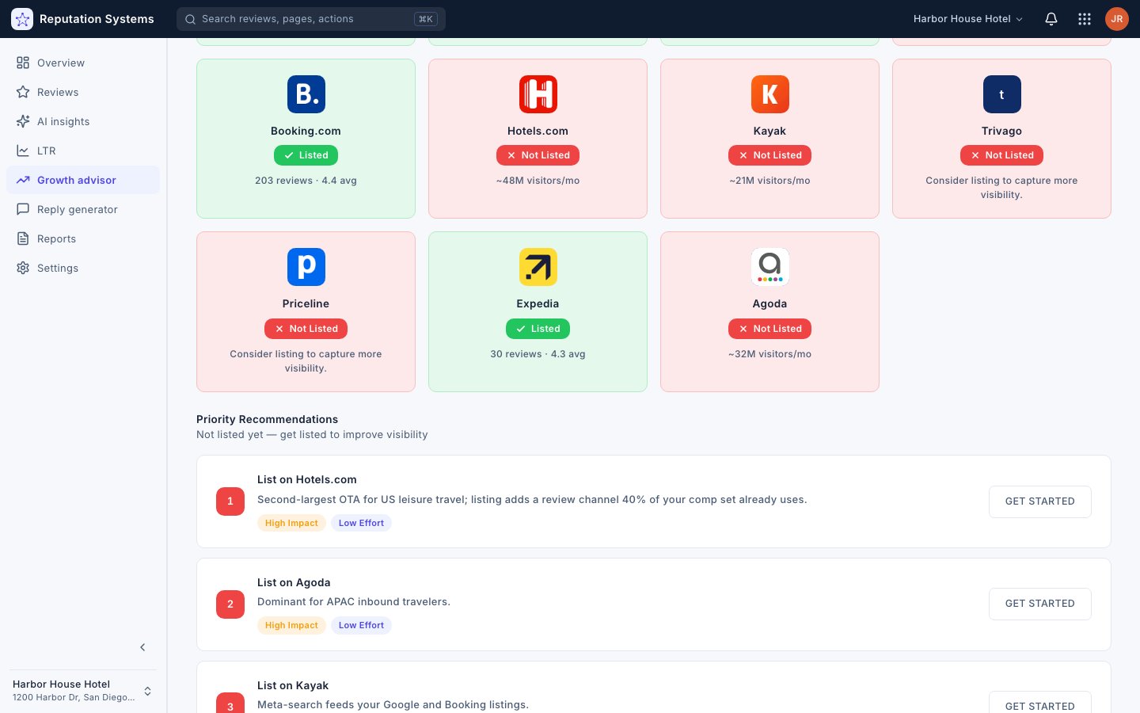Click the Not Listed badge on Trivago
This screenshot has height=713, width=1140.
(1001, 155)
